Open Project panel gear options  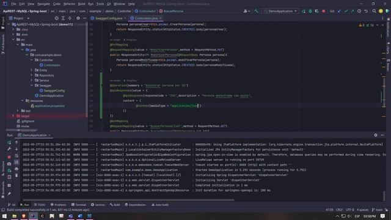tap(78, 18)
